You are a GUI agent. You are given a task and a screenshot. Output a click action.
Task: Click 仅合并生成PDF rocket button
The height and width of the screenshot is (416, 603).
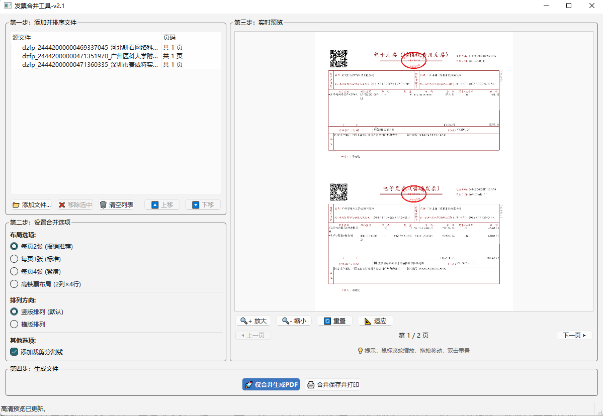pyautogui.click(x=271, y=385)
